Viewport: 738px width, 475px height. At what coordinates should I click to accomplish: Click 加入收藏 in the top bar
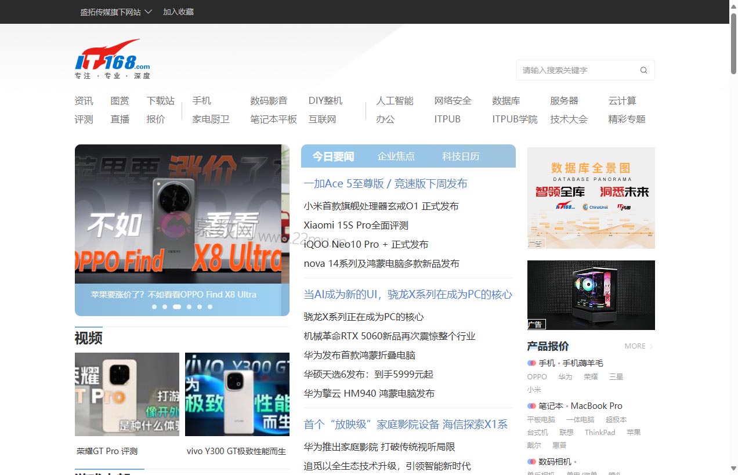pyautogui.click(x=178, y=12)
